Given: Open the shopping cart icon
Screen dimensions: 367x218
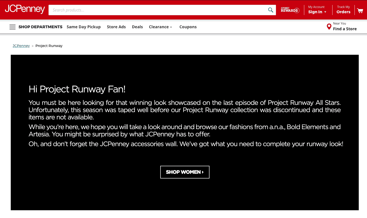Looking at the screenshot, I should point(360,10).
